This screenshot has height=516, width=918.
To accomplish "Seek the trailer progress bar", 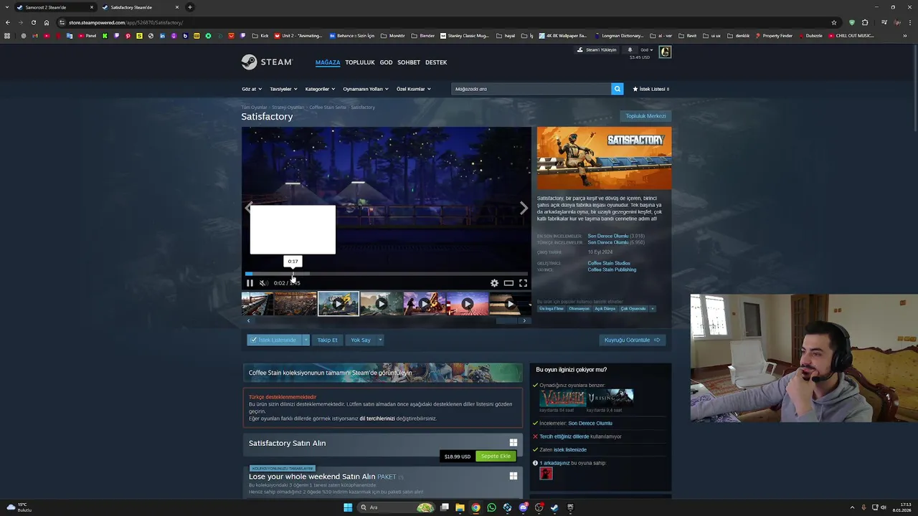I will (387, 274).
